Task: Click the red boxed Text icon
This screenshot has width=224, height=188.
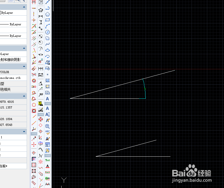Action: (x=48, y=172)
